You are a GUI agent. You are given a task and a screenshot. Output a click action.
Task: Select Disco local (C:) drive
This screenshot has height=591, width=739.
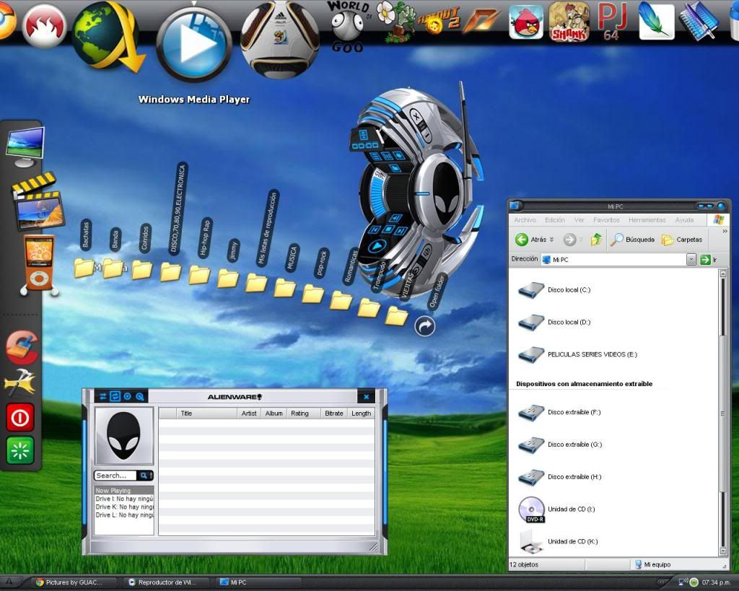pos(554,290)
